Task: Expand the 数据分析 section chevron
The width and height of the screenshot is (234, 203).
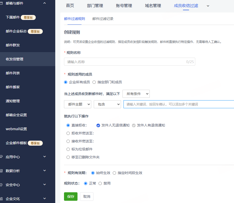Action: coord(44,171)
